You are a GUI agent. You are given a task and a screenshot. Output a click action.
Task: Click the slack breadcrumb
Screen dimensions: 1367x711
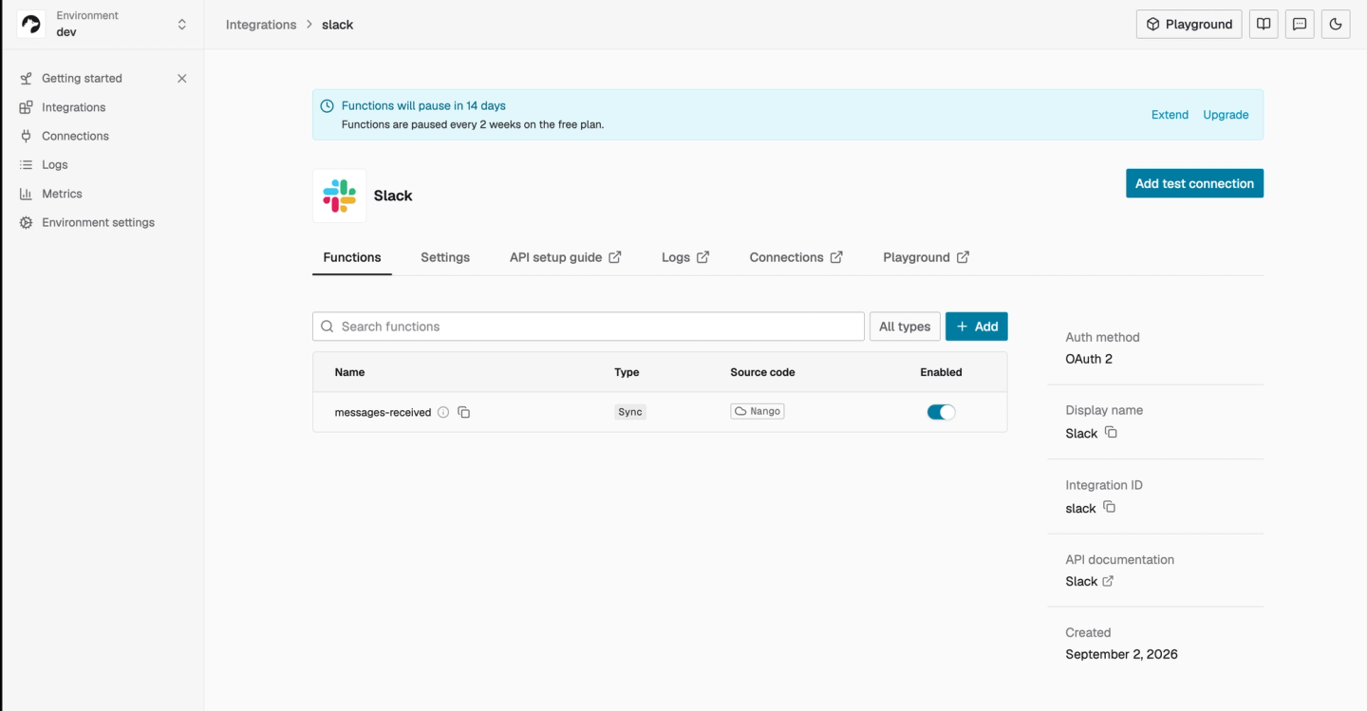tap(337, 25)
